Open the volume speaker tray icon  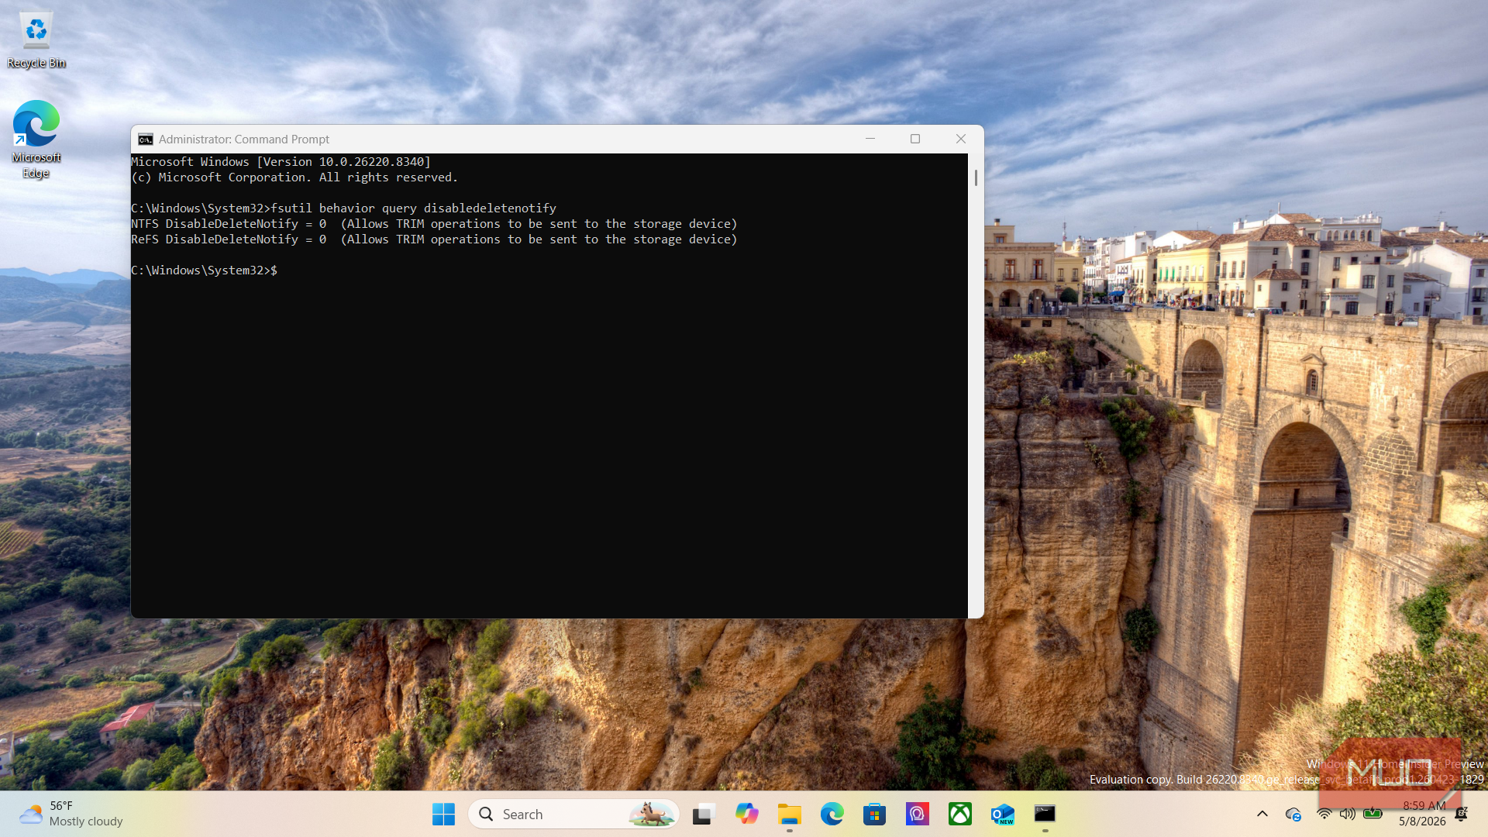1348,814
